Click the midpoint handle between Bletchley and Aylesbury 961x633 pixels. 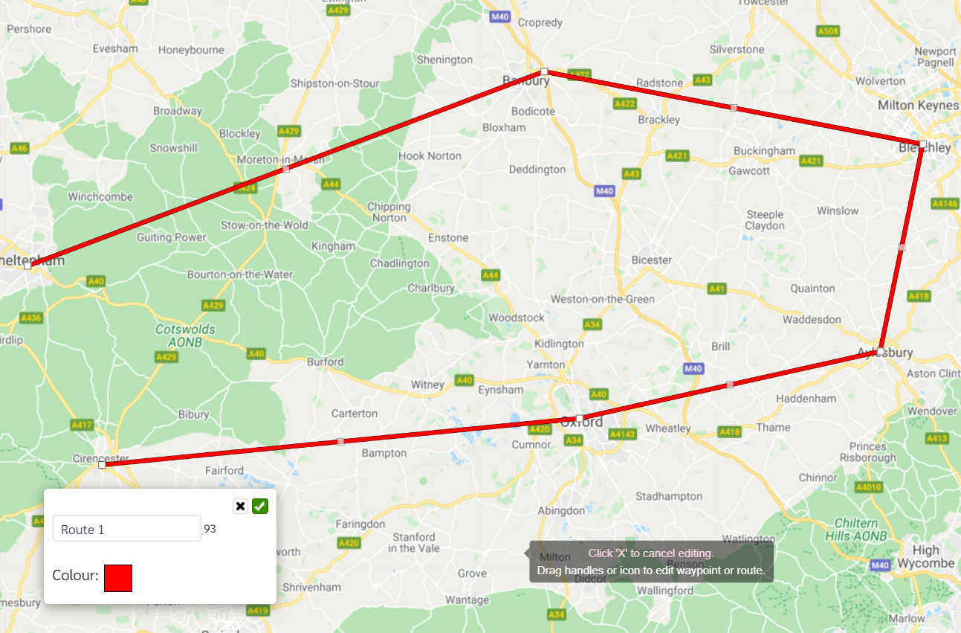click(x=902, y=247)
